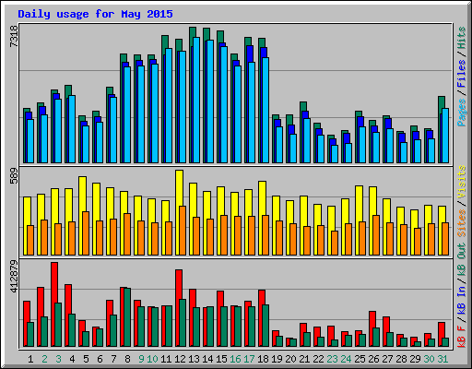Click the "kB F" legend label

[x=462, y=337]
